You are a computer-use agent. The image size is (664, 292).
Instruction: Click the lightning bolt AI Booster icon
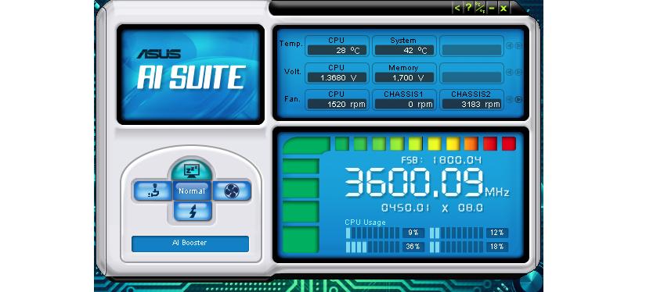tap(193, 211)
